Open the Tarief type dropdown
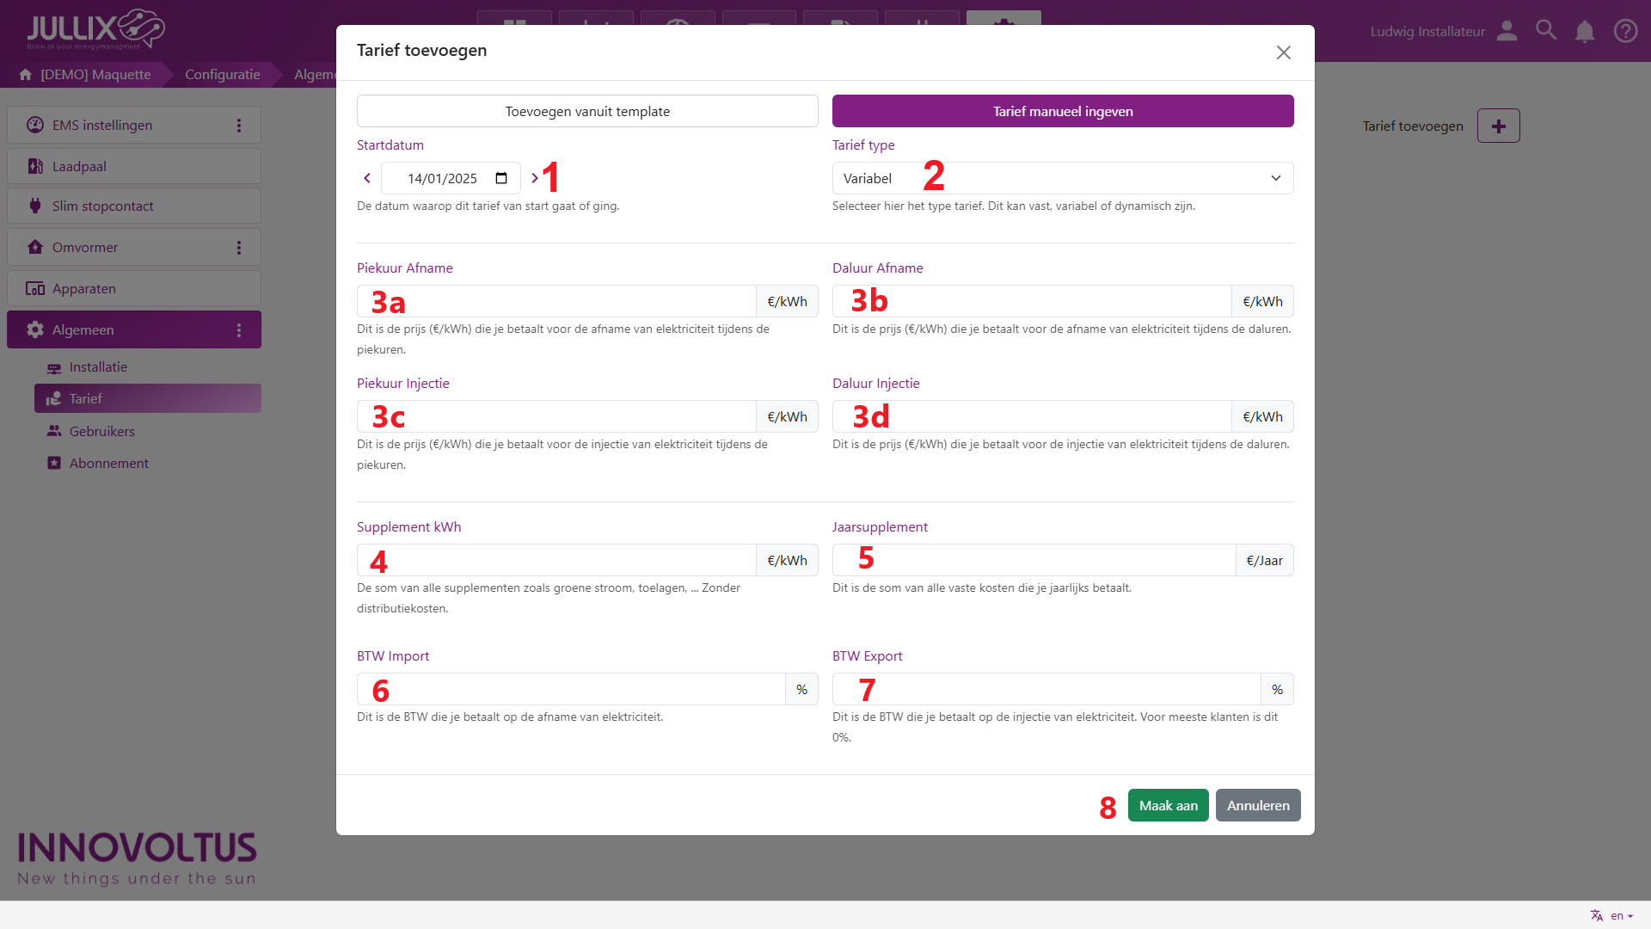This screenshot has width=1651, height=929. point(1062,178)
